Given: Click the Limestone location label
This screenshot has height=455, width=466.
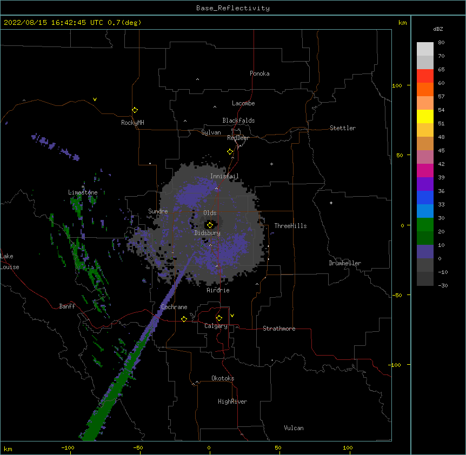Looking at the screenshot, I should click(83, 192).
